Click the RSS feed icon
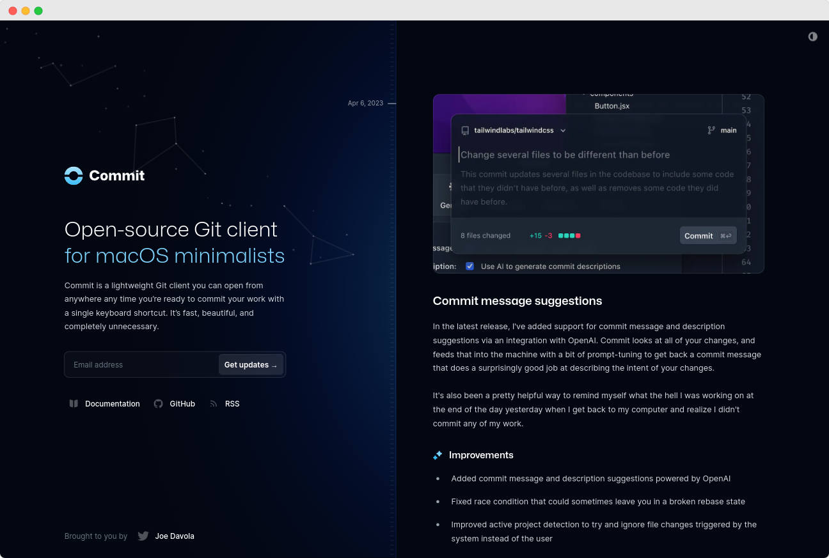 pos(214,404)
